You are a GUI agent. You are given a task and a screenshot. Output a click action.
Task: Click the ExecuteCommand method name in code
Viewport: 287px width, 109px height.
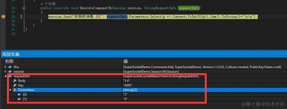pyautogui.click(x=94, y=8)
